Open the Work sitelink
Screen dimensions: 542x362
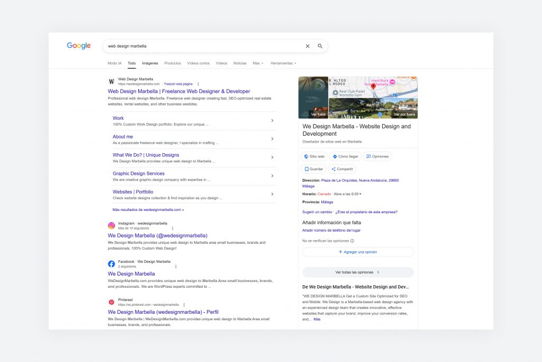pyautogui.click(x=118, y=118)
